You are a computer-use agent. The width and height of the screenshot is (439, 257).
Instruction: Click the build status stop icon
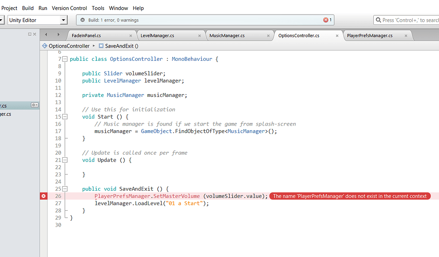coord(83,20)
